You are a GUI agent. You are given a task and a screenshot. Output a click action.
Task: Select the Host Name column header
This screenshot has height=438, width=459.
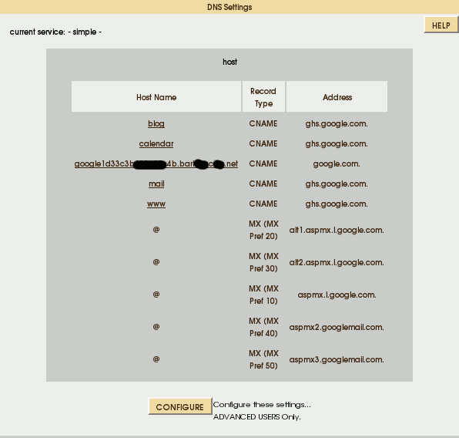point(156,96)
